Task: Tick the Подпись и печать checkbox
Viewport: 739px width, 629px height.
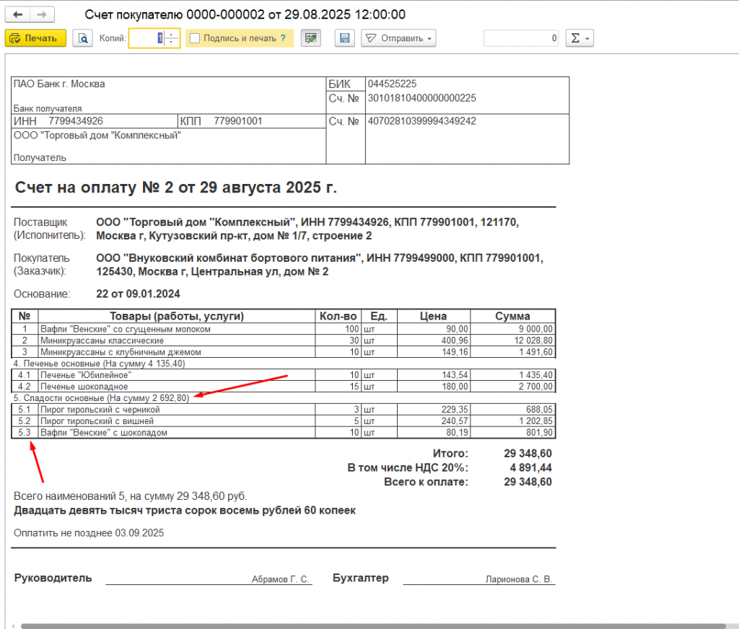Action: [195, 38]
